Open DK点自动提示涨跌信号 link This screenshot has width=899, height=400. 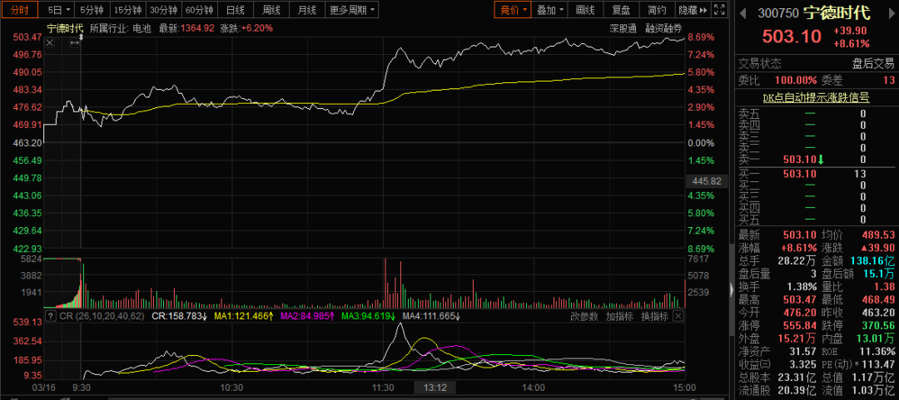815,98
